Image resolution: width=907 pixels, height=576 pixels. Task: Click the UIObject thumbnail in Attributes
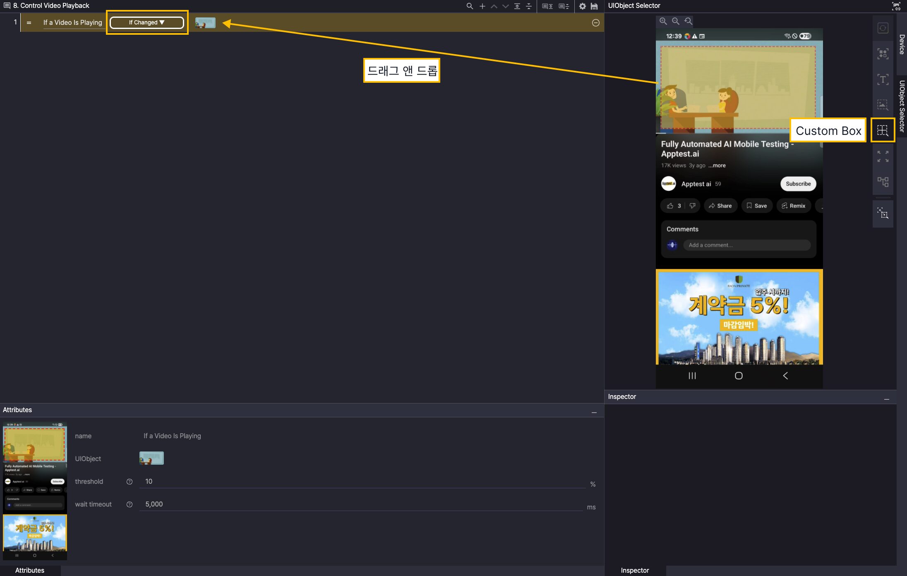coord(151,458)
